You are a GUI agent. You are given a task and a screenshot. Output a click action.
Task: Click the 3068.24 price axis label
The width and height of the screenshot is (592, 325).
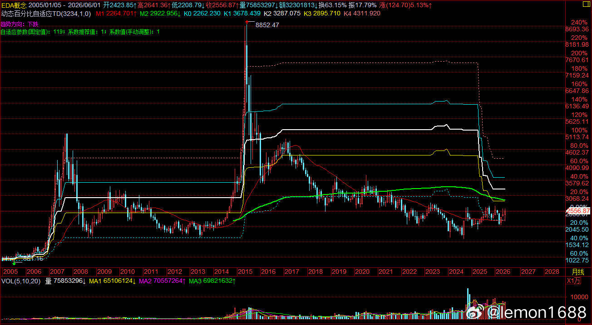point(577,199)
